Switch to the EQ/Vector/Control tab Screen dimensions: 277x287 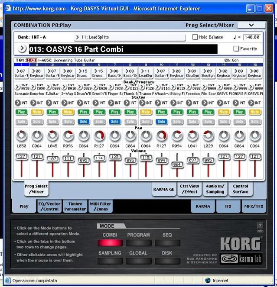click(49, 206)
